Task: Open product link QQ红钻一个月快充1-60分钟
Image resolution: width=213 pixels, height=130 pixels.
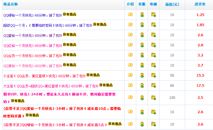Action: click(x=33, y=45)
